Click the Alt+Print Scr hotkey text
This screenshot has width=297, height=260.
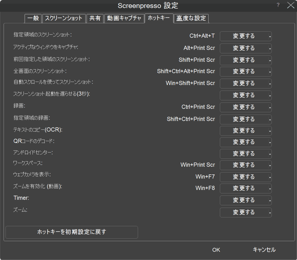[x=199, y=48]
